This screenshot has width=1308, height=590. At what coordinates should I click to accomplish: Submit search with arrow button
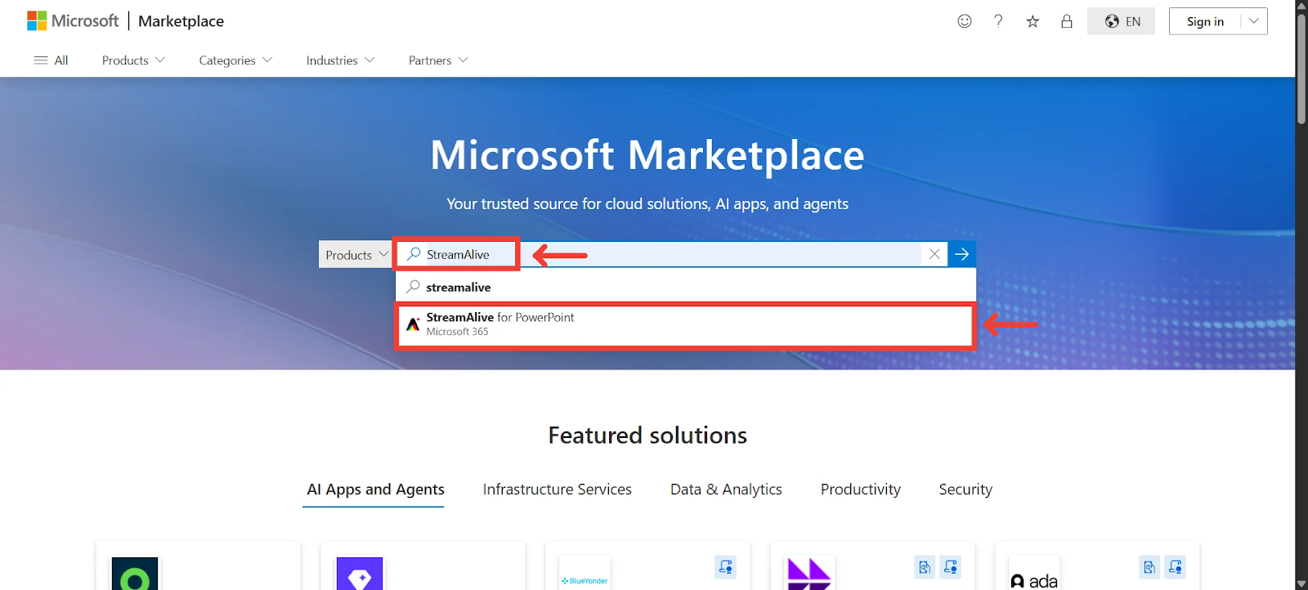pos(962,254)
